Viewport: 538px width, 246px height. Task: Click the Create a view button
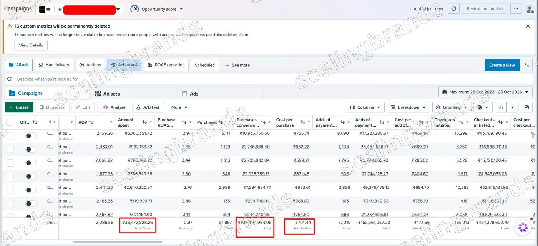502,65
